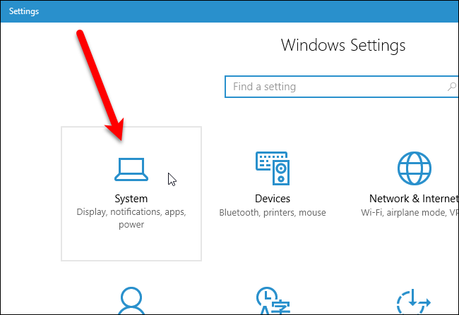This screenshot has height=315, width=459.
Task: Click the System laptop icon
Action: point(131,169)
